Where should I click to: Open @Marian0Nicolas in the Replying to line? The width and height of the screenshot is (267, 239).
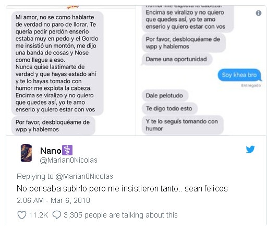tap(84, 176)
